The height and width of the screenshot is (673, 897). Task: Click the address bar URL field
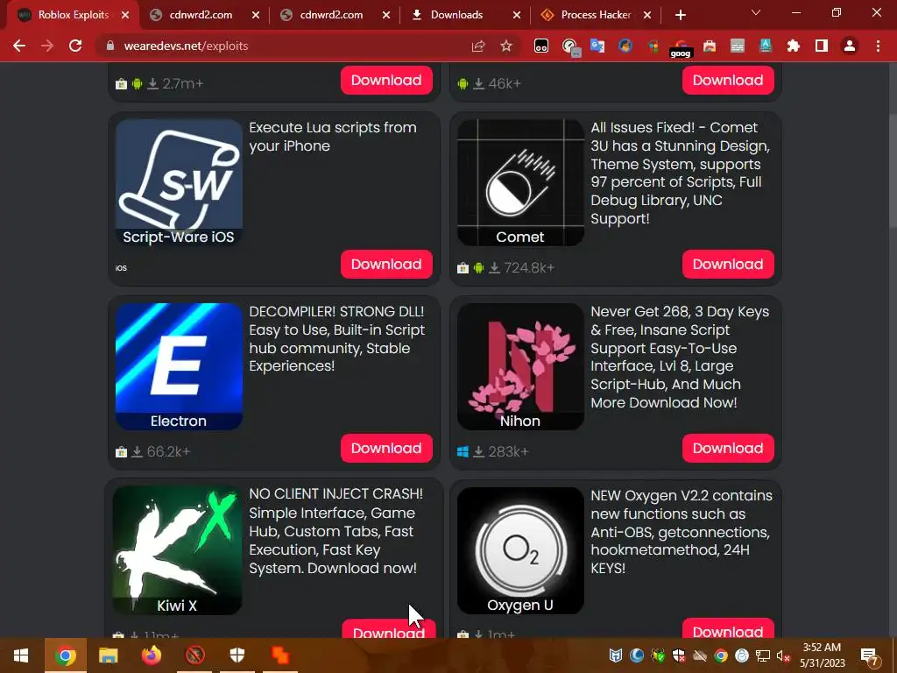(x=286, y=46)
